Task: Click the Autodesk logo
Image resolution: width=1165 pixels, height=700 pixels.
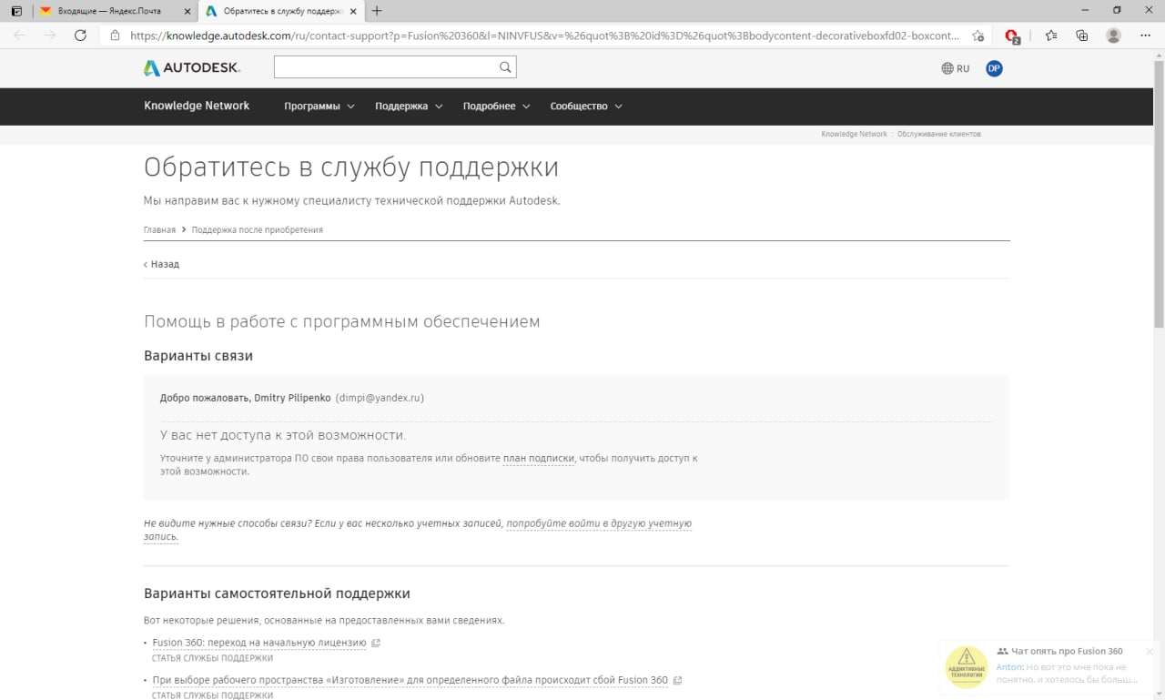Action: [x=192, y=68]
